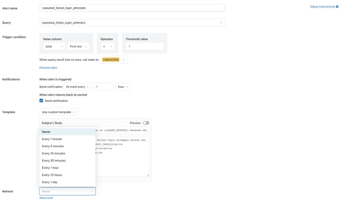
Task: Click the Setup Instructions help icon
Action: [337, 7]
